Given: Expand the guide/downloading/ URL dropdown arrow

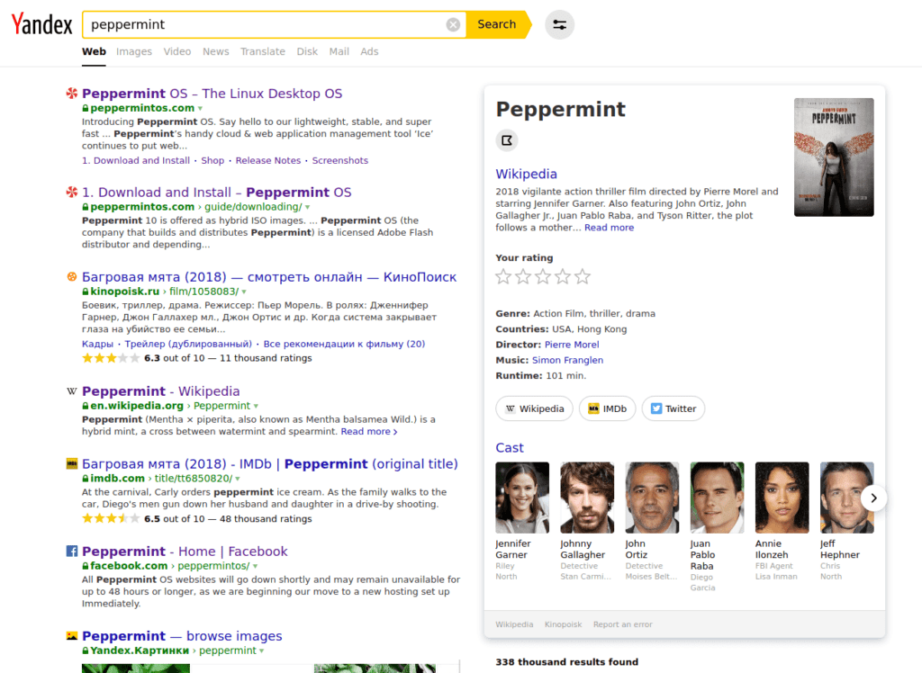Looking at the screenshot, I should [x=308, y=208].
